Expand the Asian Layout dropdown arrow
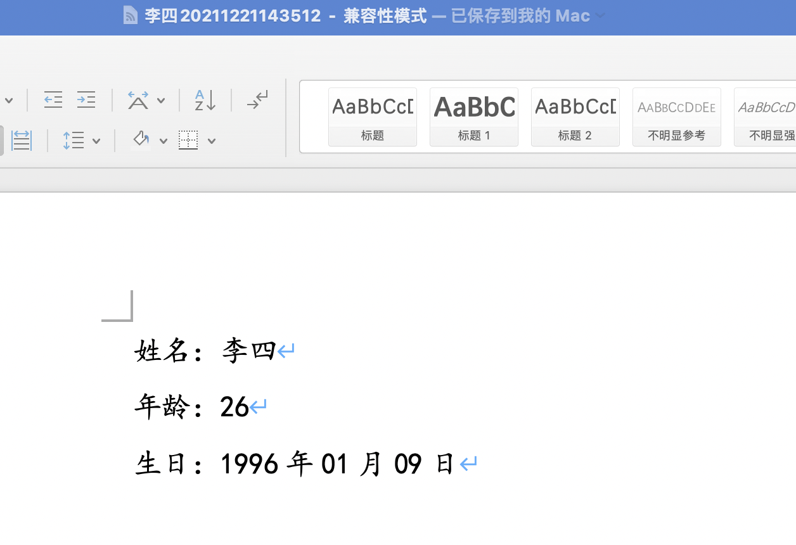Screen dimensions: 796x545 [161, 101]
